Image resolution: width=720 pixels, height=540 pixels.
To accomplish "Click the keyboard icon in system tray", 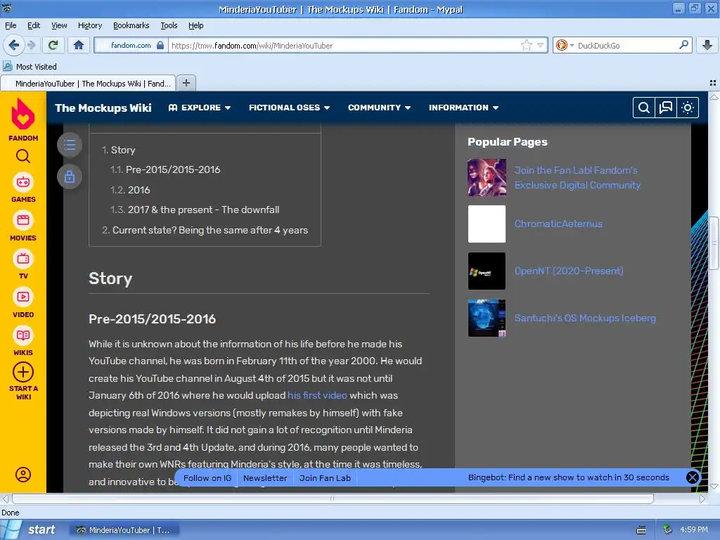I will 641,530.
